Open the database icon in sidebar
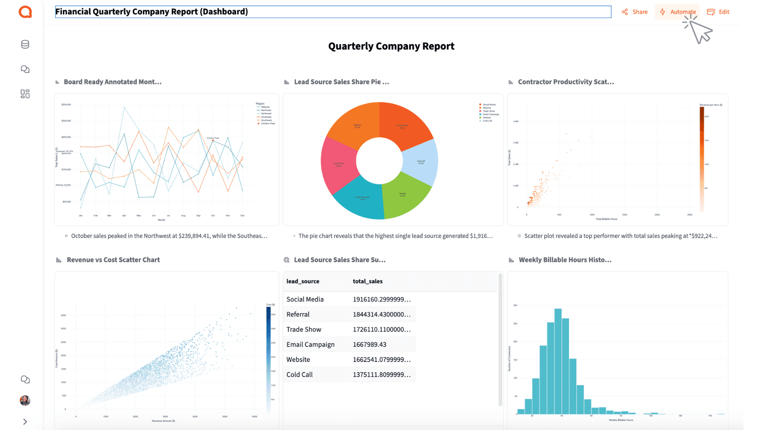Viewport: 765px width, 430px height. (25, 44)
